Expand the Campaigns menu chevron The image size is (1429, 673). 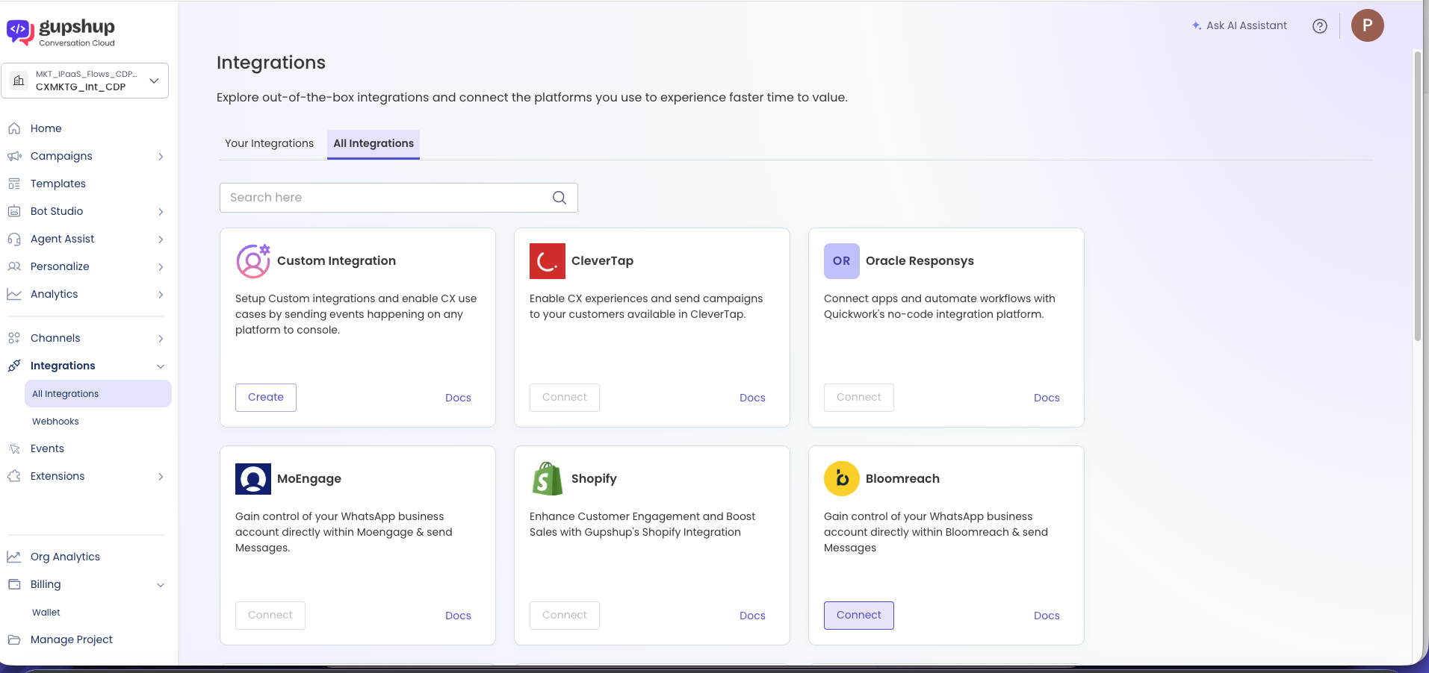(x=161, y=157)
